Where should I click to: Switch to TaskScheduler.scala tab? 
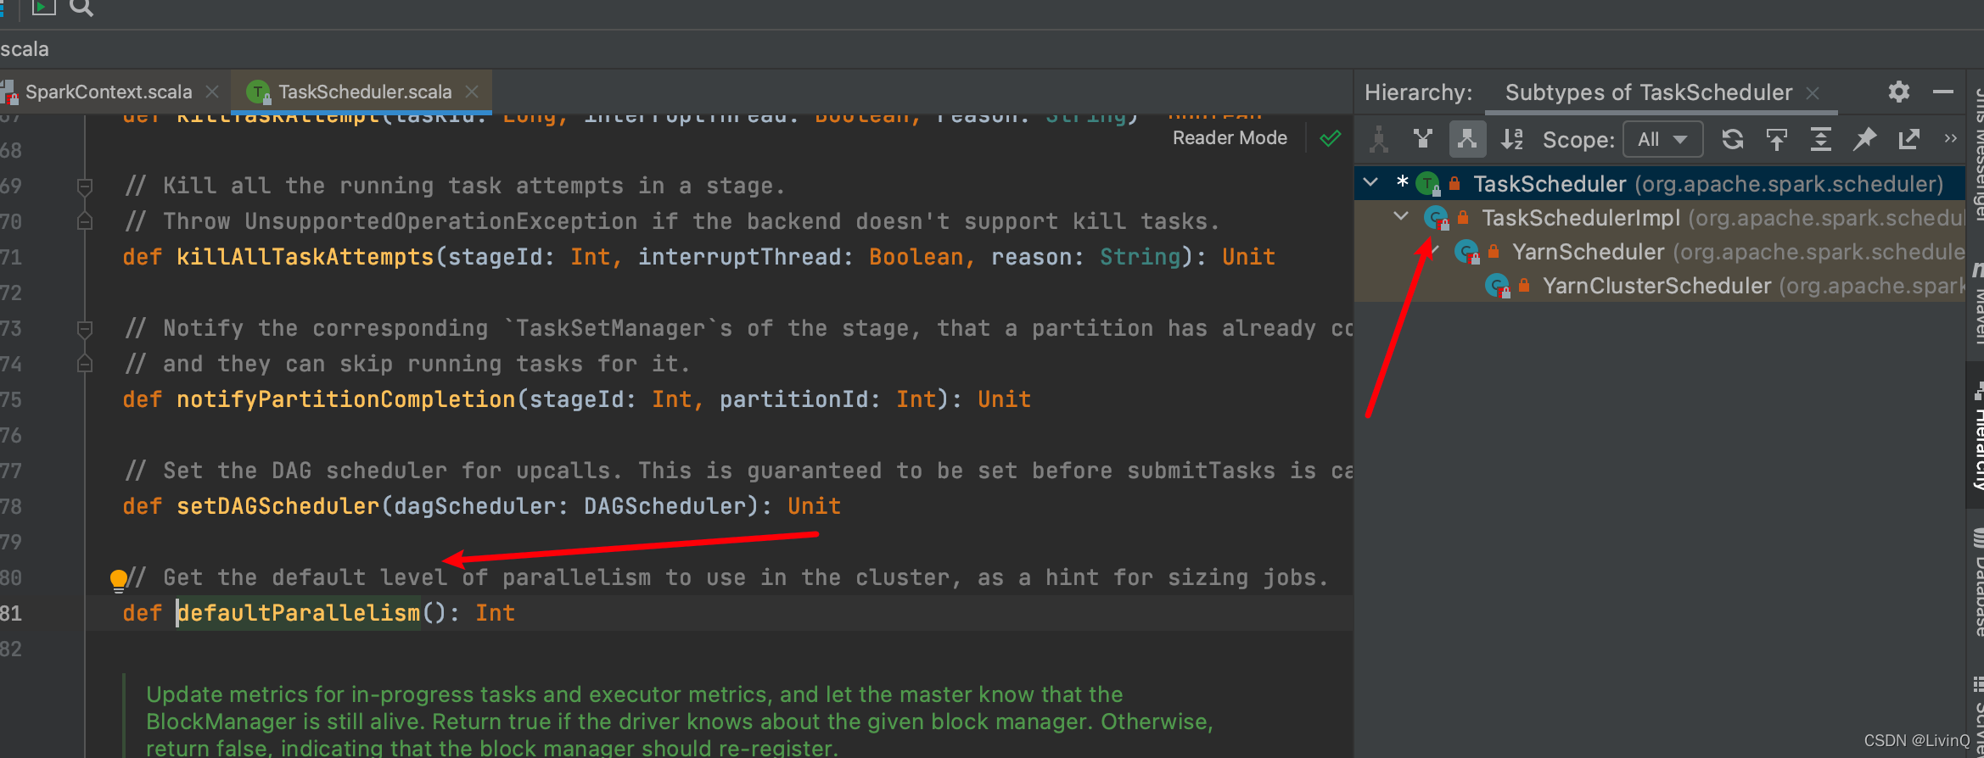click(x=365, y=92)
